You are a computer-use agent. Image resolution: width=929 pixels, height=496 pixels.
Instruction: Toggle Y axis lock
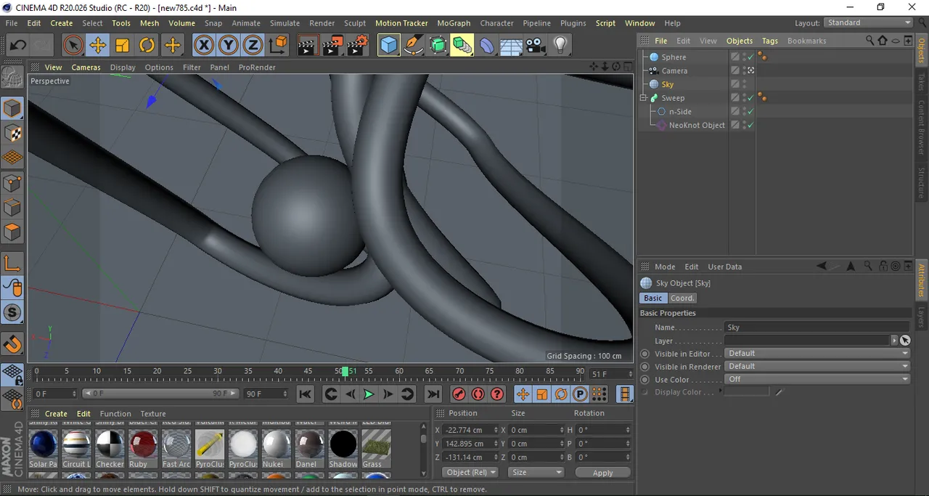(x=229, y=46)
